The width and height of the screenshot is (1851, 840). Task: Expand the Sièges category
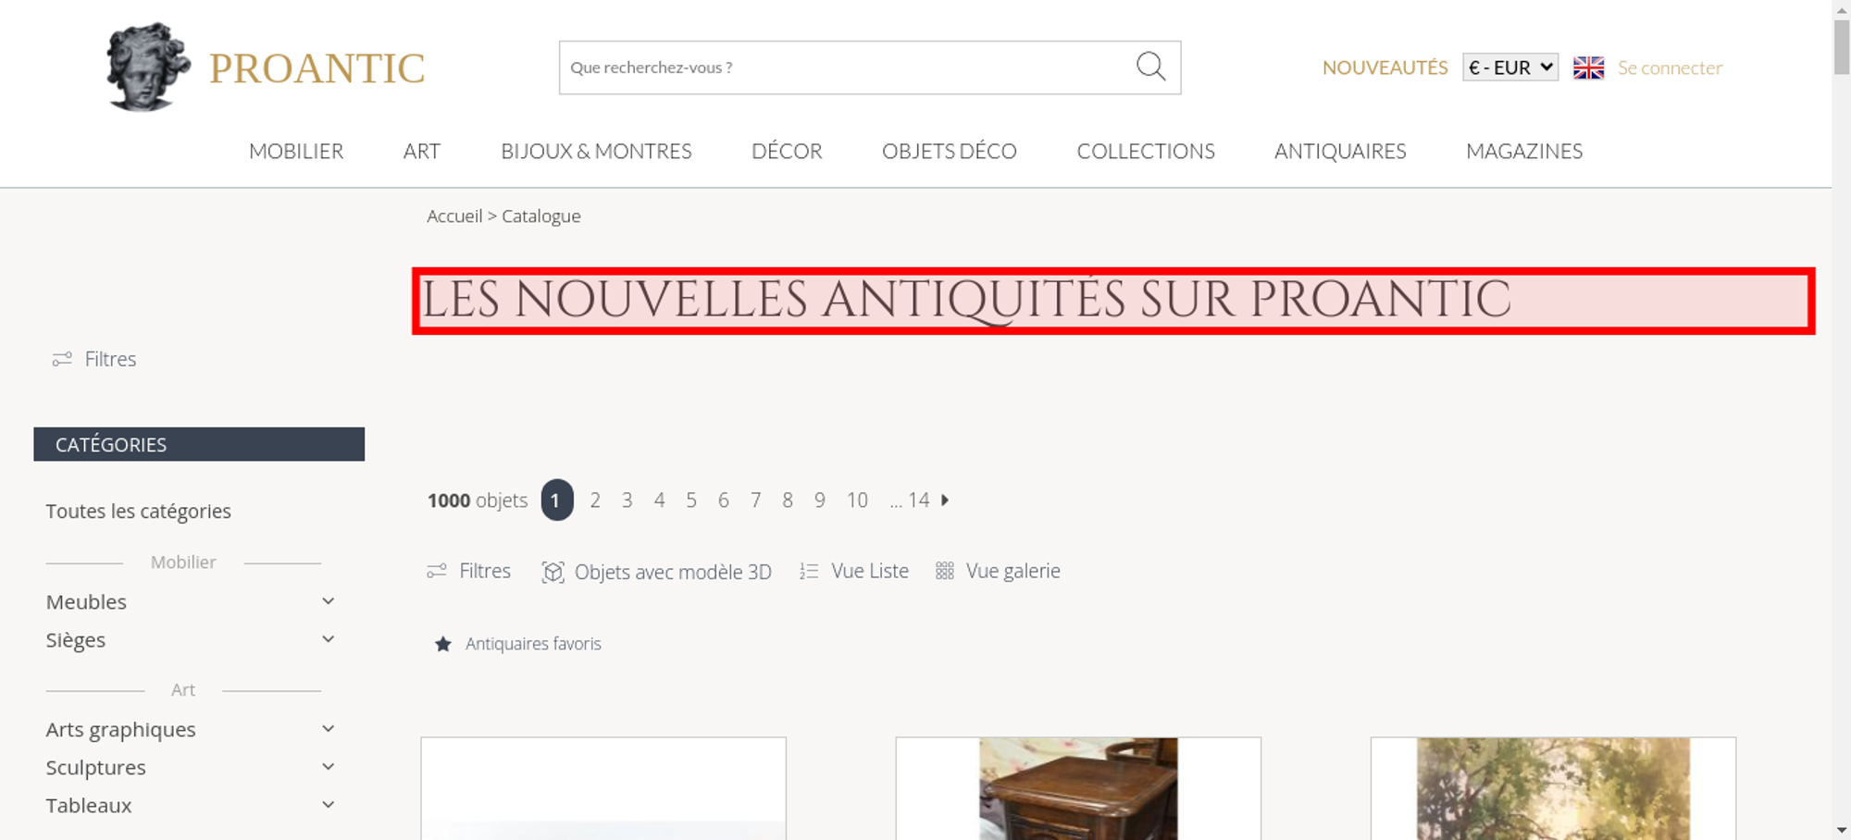pyautogui.click(x=328, y=639)
